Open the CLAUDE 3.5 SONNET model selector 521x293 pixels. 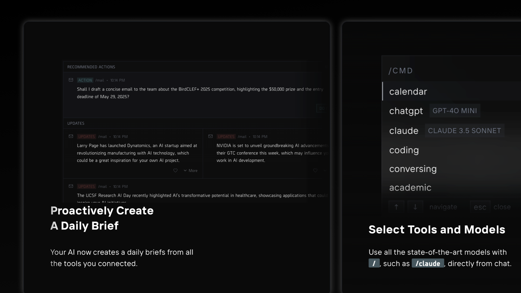click(464, 131)
